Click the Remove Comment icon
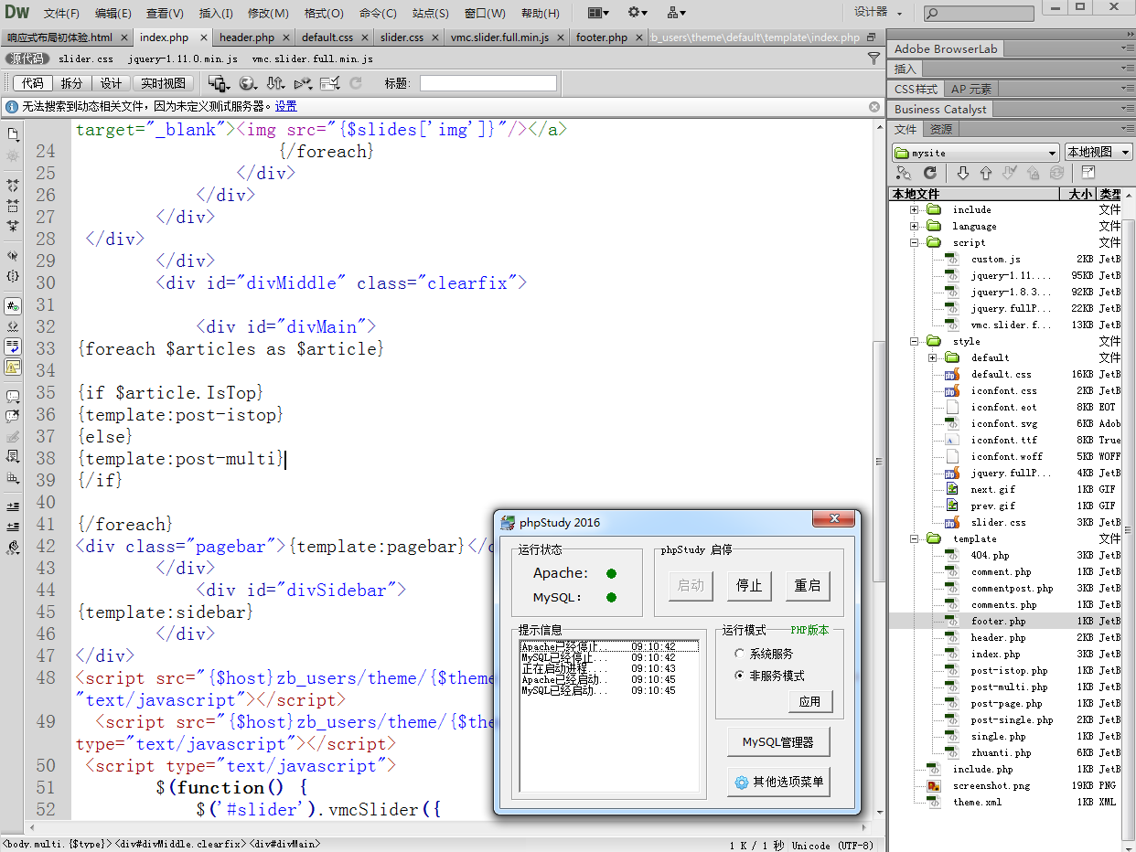The height and width of the screenshot is (852, 1136). click(13, 416)
